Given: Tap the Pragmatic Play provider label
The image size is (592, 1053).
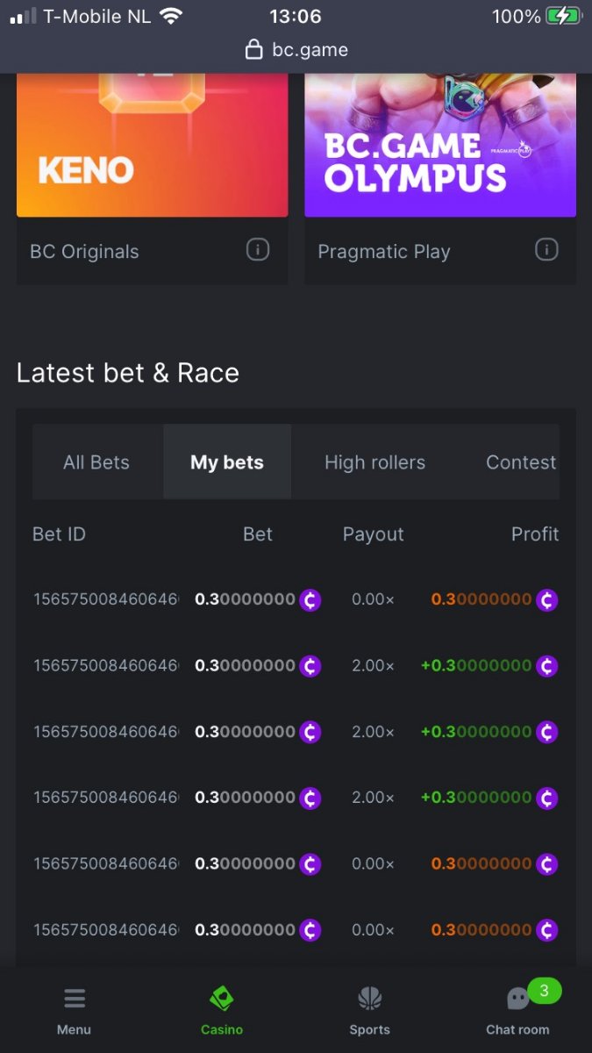Looking at the screenshot, I should (384, 252).
